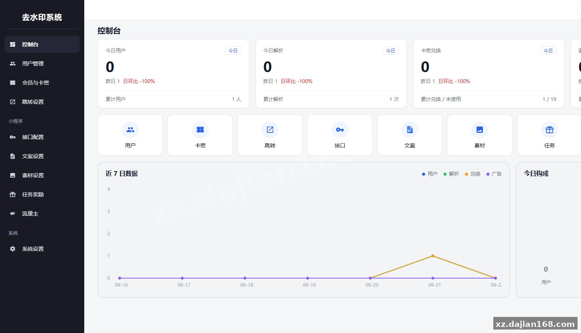
Task: Click the 今日 badge on 今日用户 card
Action: (233, 51)
